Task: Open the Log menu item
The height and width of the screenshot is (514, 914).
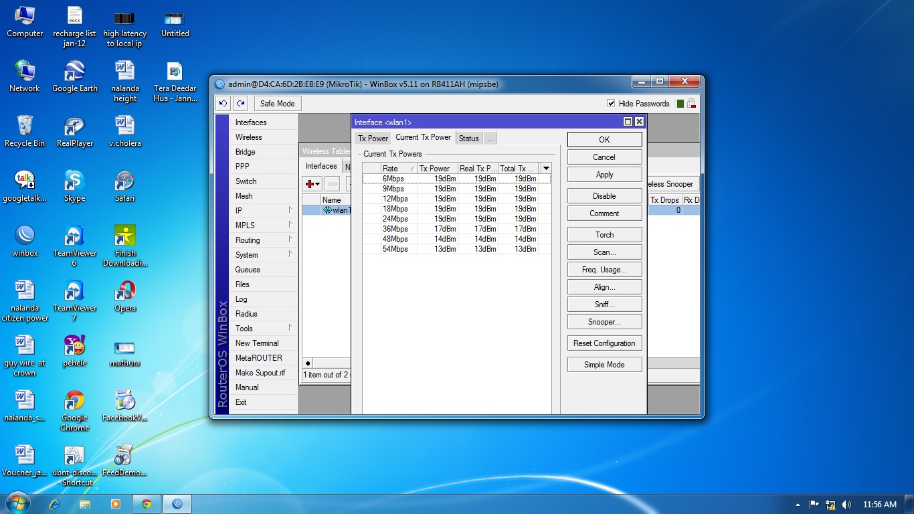Action: (264, 299)
